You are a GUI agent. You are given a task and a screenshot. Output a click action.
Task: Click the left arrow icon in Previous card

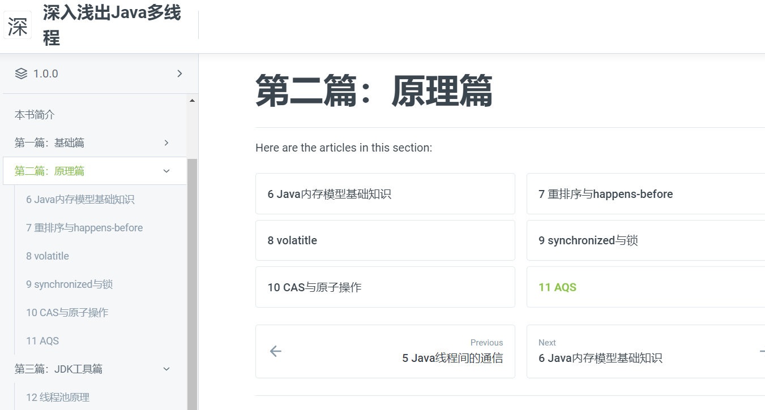click(x=276, y=351)
